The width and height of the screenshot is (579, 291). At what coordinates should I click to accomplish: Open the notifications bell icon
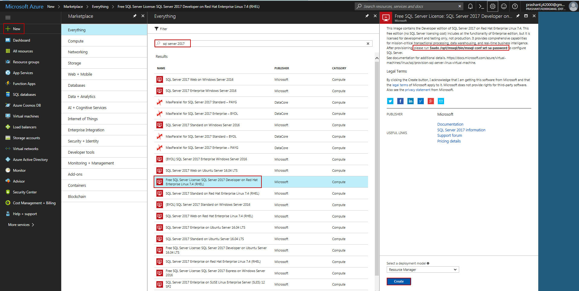pyautogui.click(x=470, y=6)
